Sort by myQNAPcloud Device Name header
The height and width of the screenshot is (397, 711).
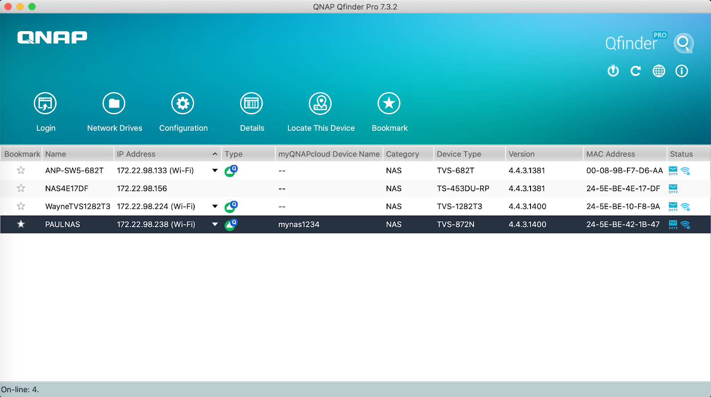tap(329, 154)
